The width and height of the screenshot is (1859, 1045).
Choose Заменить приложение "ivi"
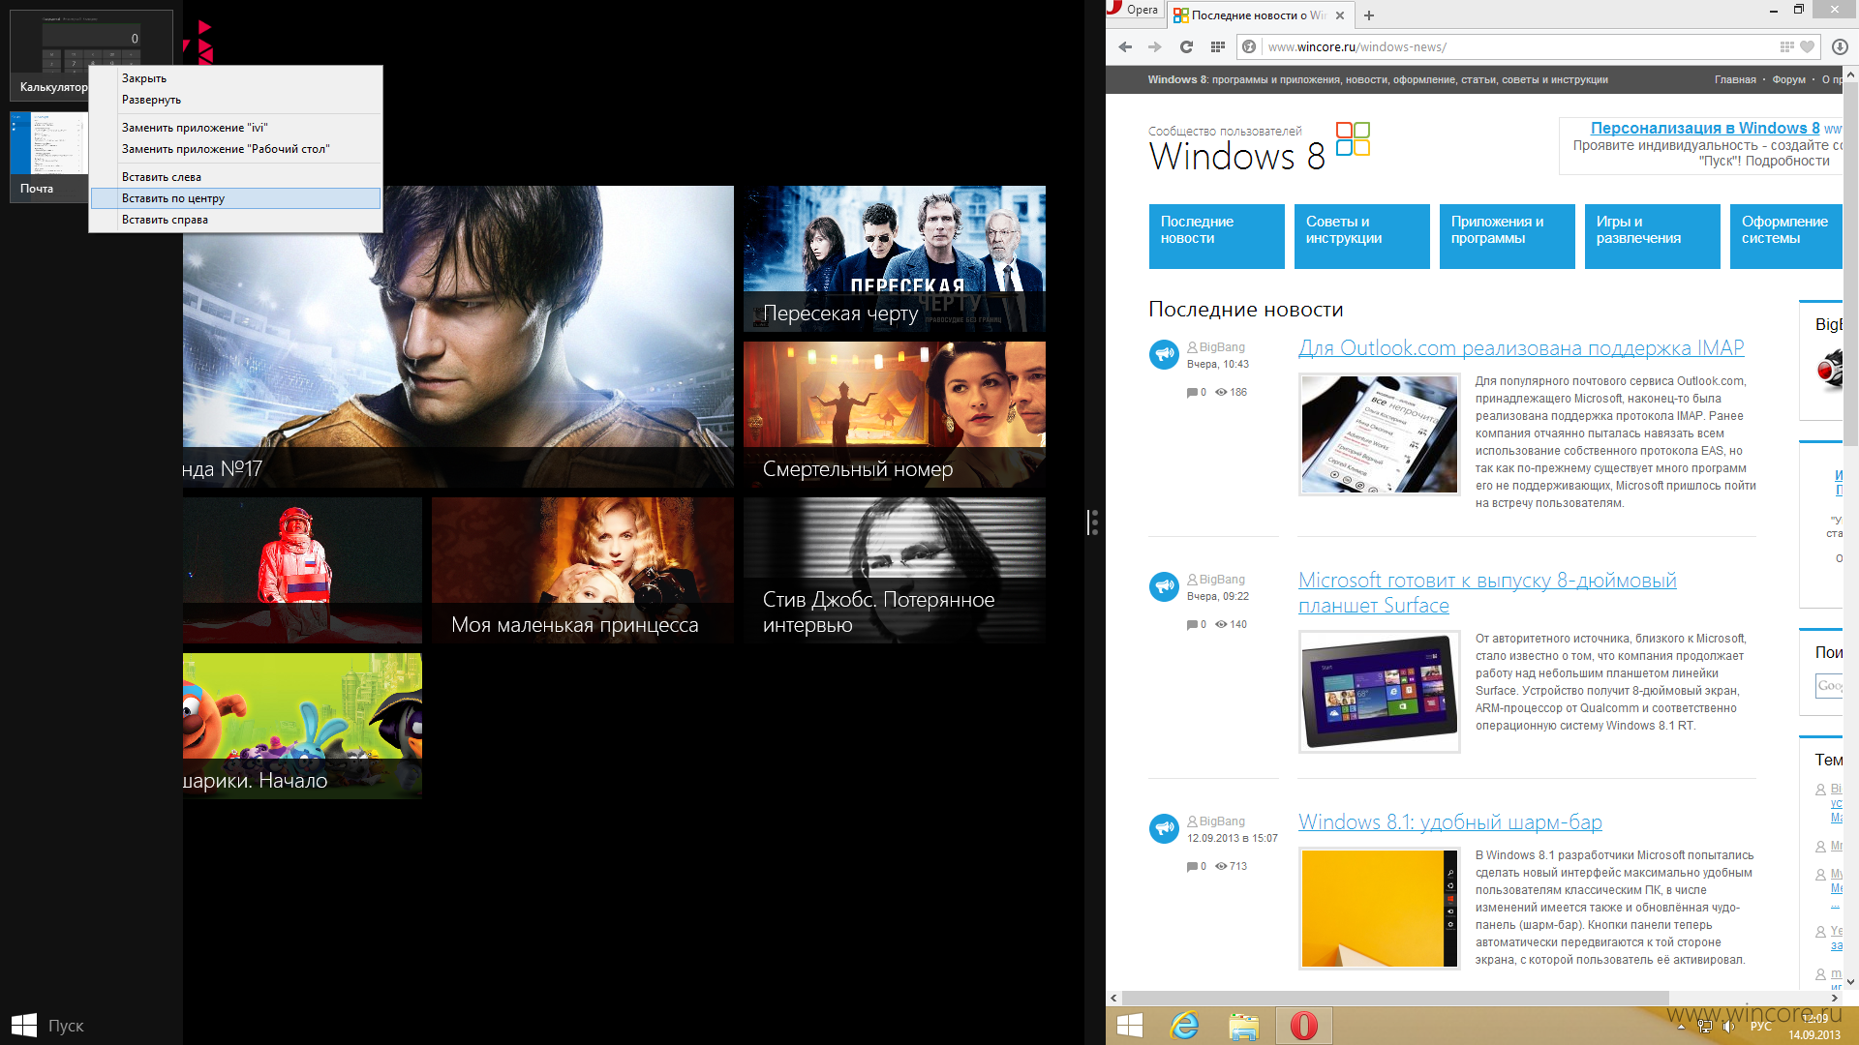point(235,128)
